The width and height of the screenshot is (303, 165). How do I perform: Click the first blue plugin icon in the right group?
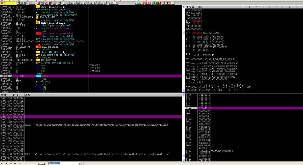tap(136, 3)
